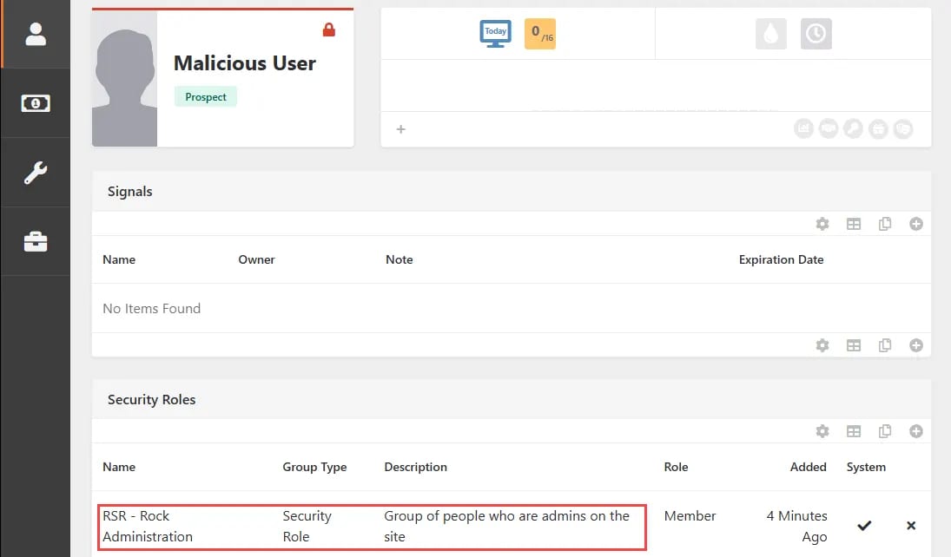
Task: Click the faded badge between chart and key
Action: (x=829, y=128)
